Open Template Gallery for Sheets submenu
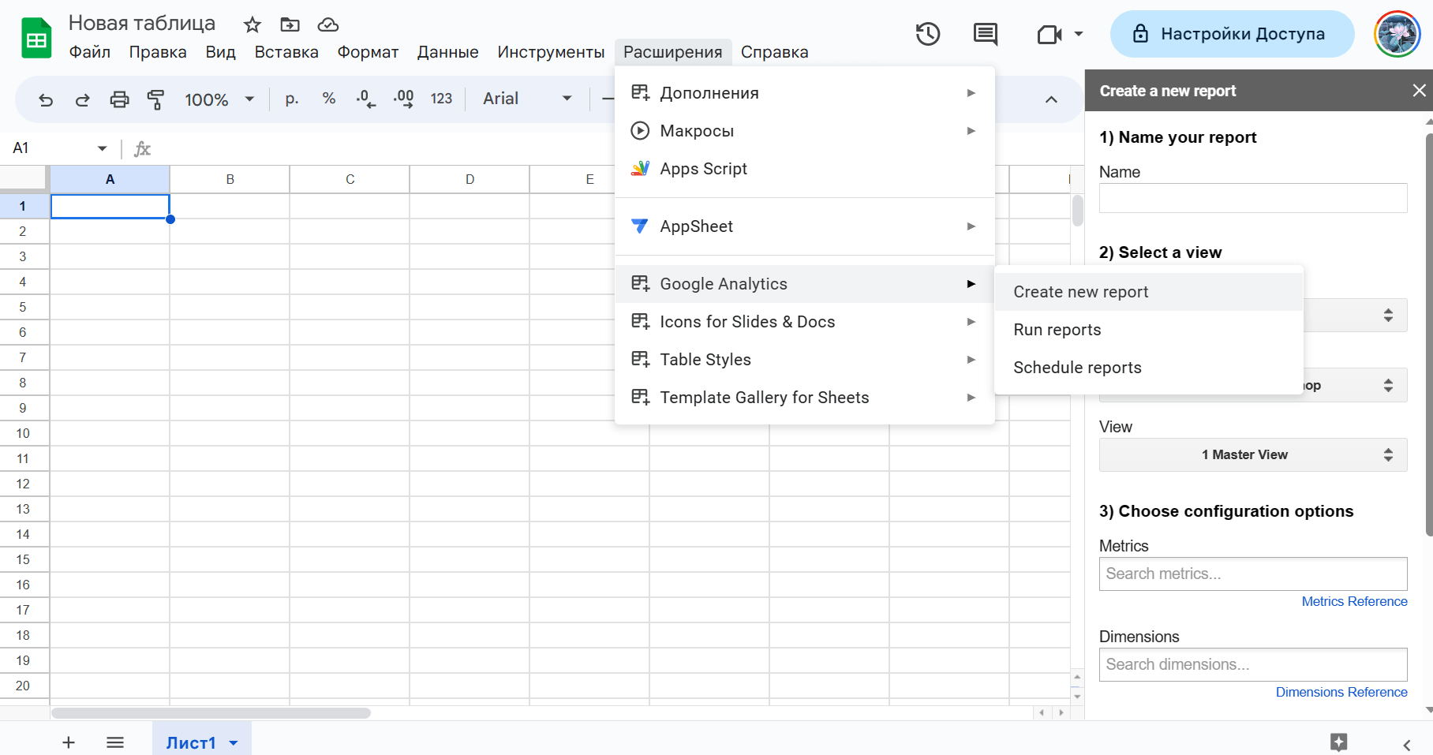This screenshot has height=755, width=1433. tap(805, 398)
